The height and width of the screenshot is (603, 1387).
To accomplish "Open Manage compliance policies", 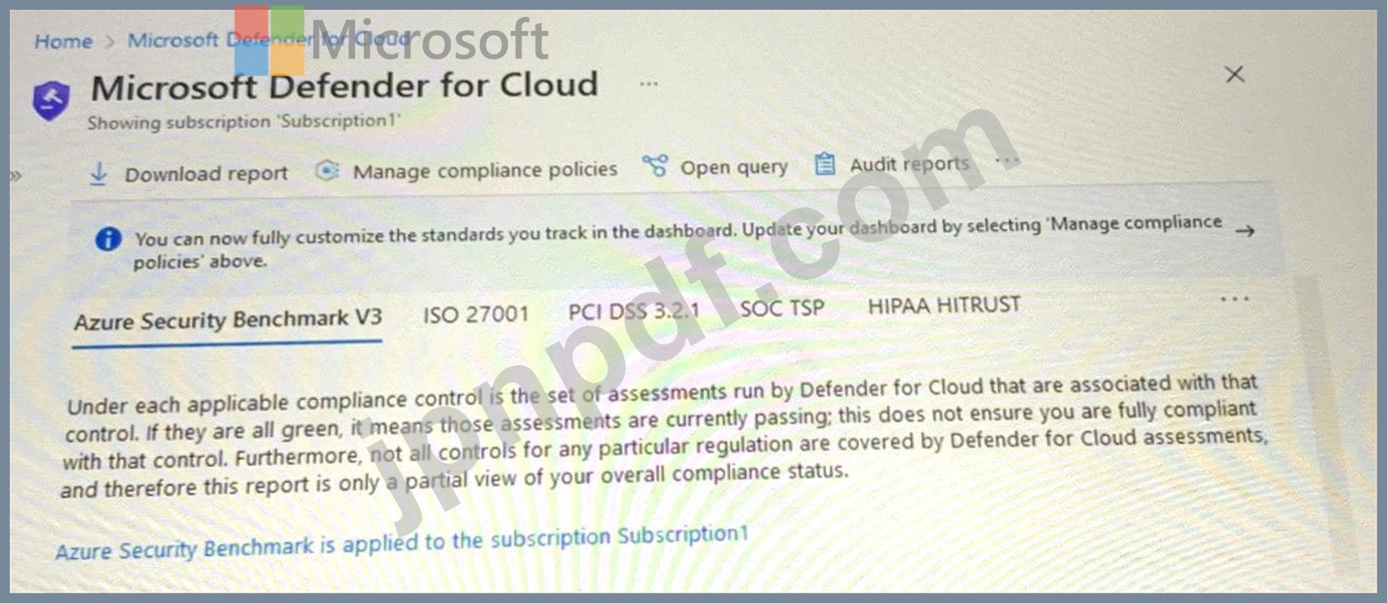I will (x=485, y=170).
